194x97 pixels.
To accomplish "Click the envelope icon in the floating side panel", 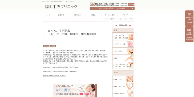I will coord(189,14).
